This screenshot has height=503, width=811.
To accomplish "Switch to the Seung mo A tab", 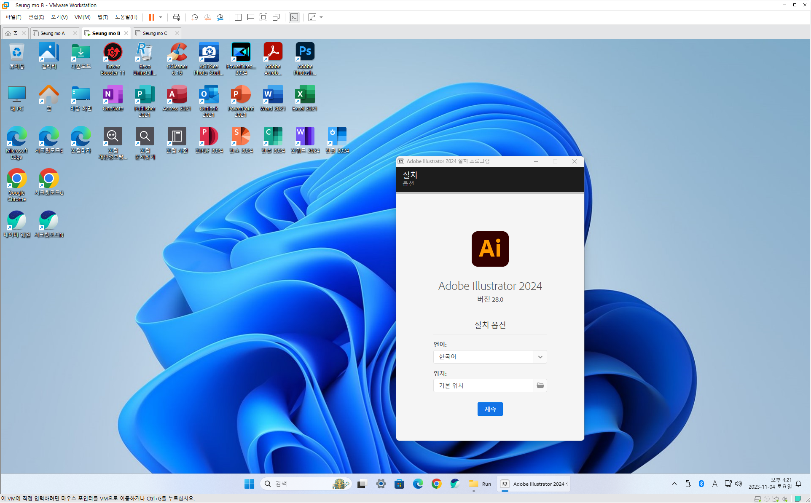I will pos(52,33).
